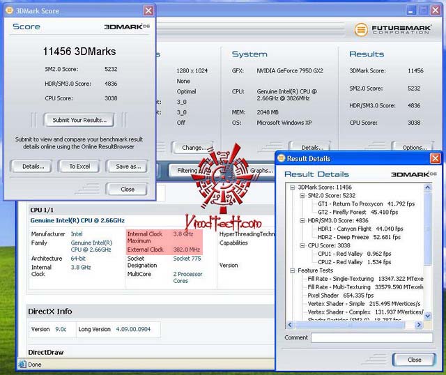Click Close button in Result Details window

coord(414,360)
